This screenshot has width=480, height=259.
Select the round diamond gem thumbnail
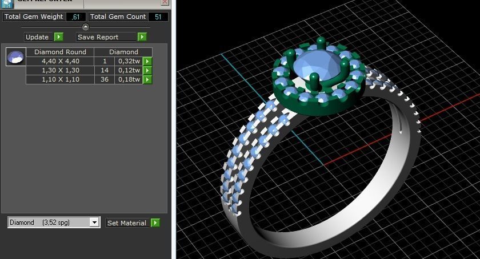pyautogui.click(x=16, y=57)
